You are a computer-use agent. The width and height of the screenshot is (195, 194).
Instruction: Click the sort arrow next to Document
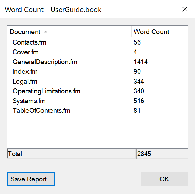click(46, 32)
